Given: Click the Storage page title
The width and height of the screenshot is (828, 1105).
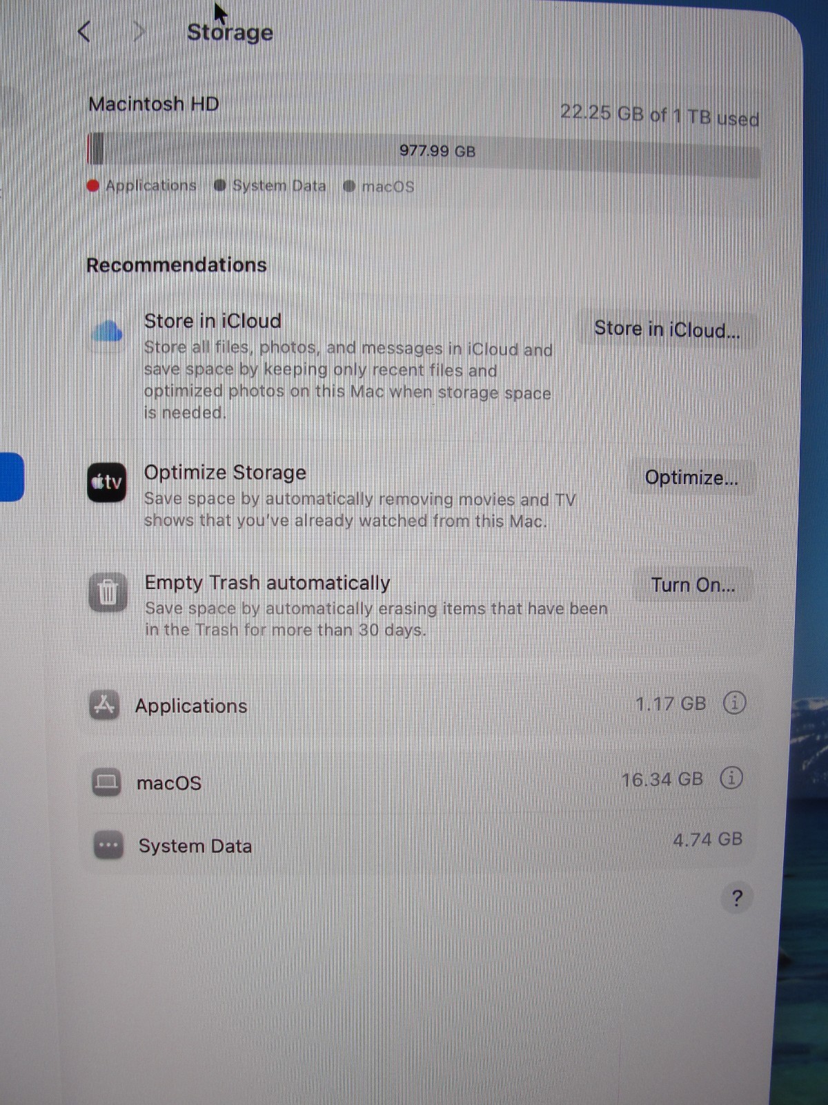Looking at the screenshot, I should pyautogui.click(x=230, y=32).
